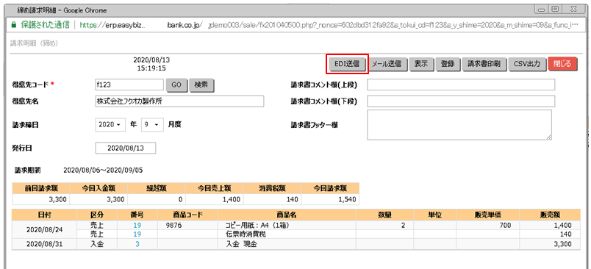Open the year dropdown showing 2020
This screenshot has height=269, width=591.
pyautogui.click(x=110, y=124)
